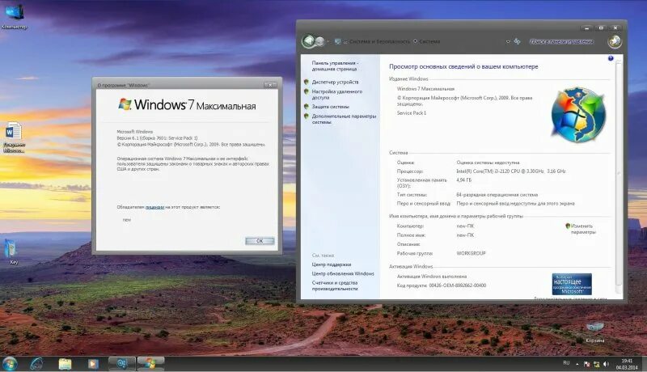Expand the arrow between Система и безопасность and Система
Viewport: 647px width, 372px height.
click(415, 42)
